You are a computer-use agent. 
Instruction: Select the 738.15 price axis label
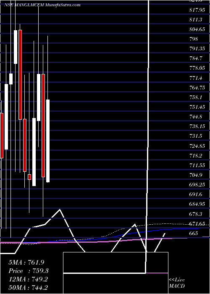(197, 127)
